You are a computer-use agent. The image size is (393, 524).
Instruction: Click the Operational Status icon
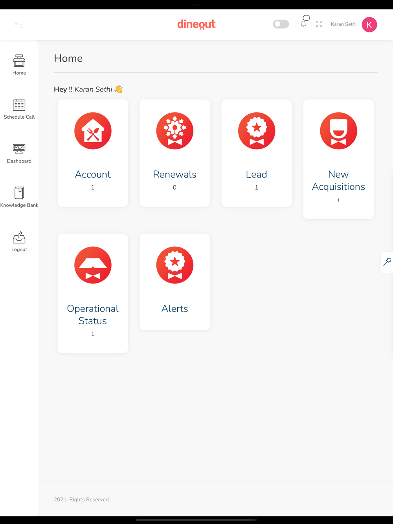[x=93, y=265]
